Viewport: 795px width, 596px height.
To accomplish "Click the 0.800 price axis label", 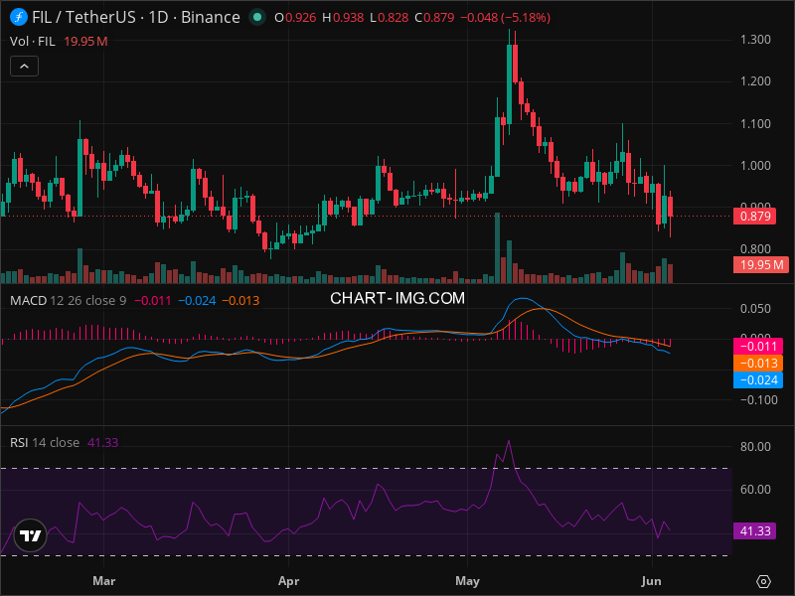I will (755, 249).
